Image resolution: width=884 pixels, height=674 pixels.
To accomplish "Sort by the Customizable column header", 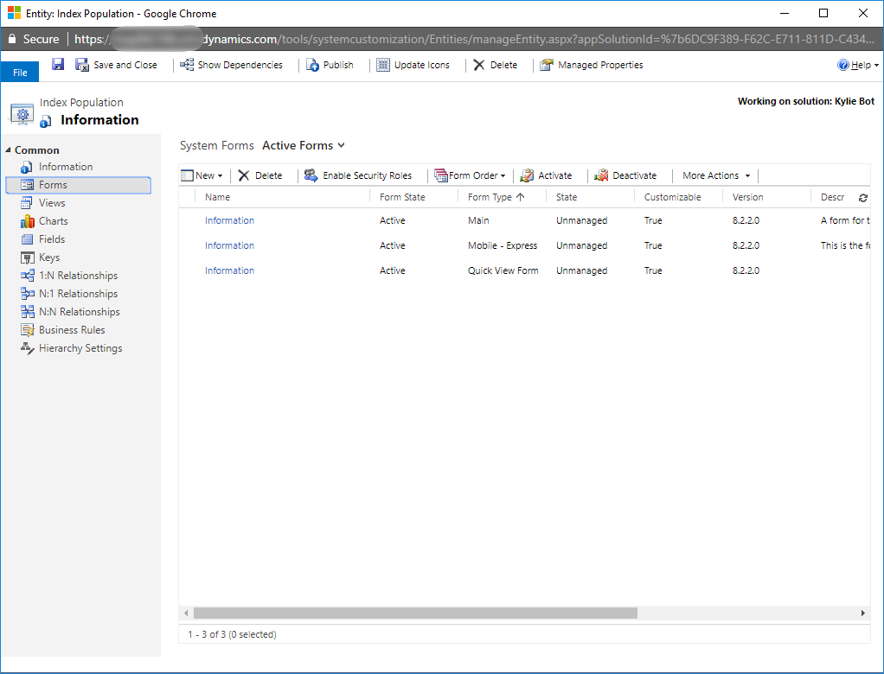I will pyautogui.click(x=673, y=197).
